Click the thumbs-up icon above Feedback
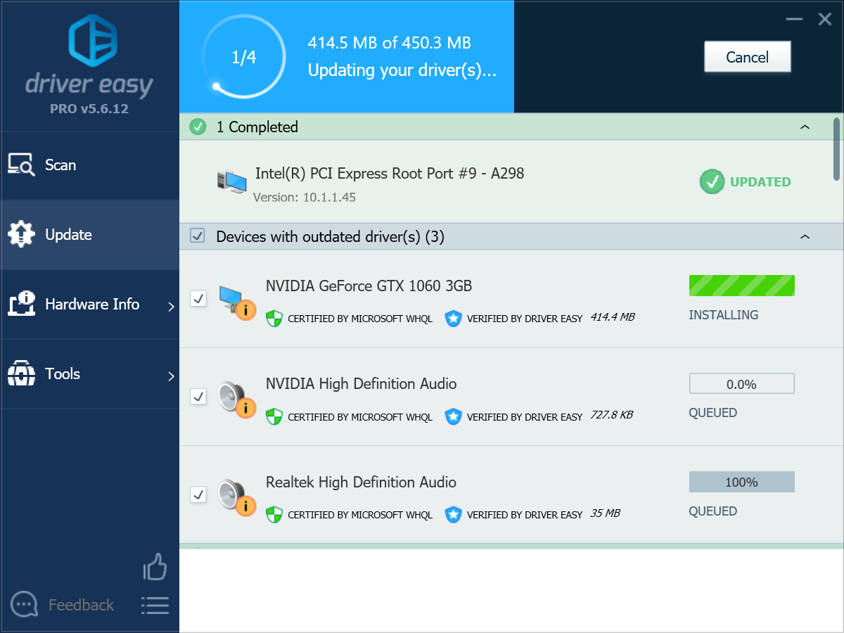 click(x=155, y=567)
